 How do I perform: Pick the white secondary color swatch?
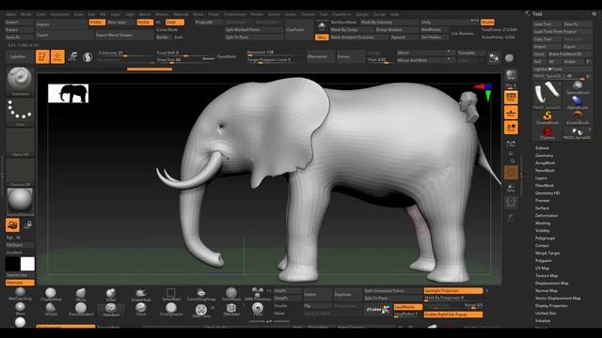[27, 264]
